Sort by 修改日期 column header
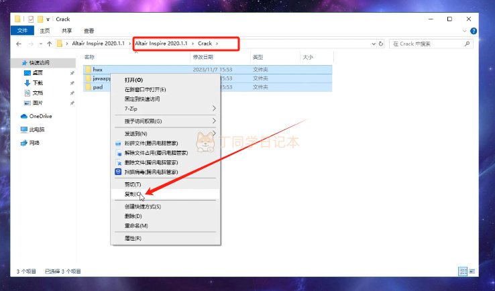The image size is (495, 291). [203, 57]
